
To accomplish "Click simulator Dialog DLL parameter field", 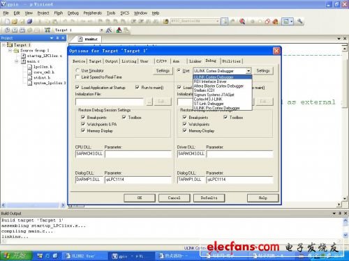I will [x=138, y=180].
